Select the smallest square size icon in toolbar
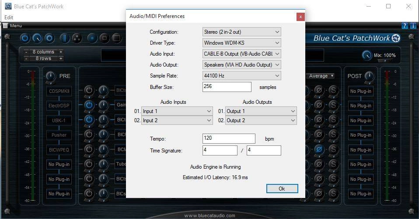The image size is (419, 219). pyautogui.click(x=92, y=38)
